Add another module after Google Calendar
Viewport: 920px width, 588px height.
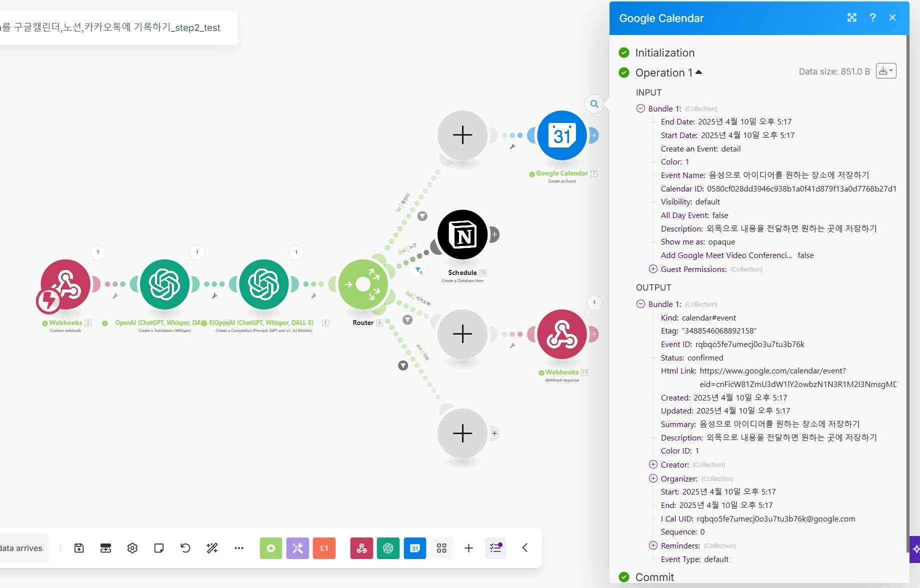[593, 135]
